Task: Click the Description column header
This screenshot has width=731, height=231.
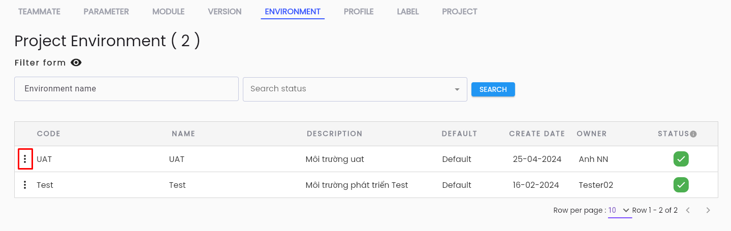Action: point(334,134)
